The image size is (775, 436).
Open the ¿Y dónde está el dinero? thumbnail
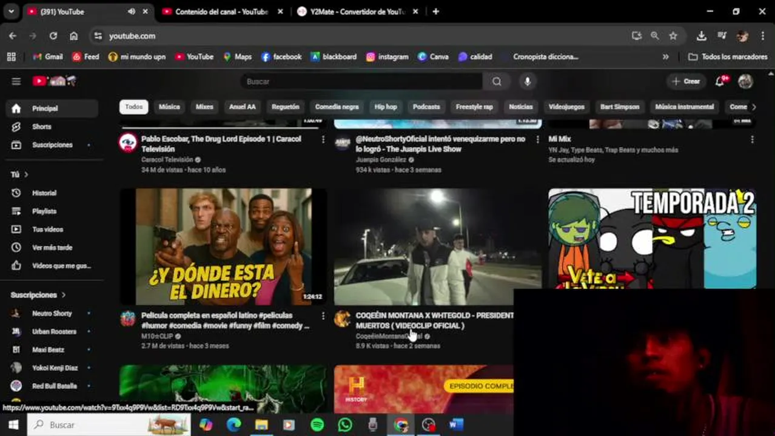tap(223, 246)
